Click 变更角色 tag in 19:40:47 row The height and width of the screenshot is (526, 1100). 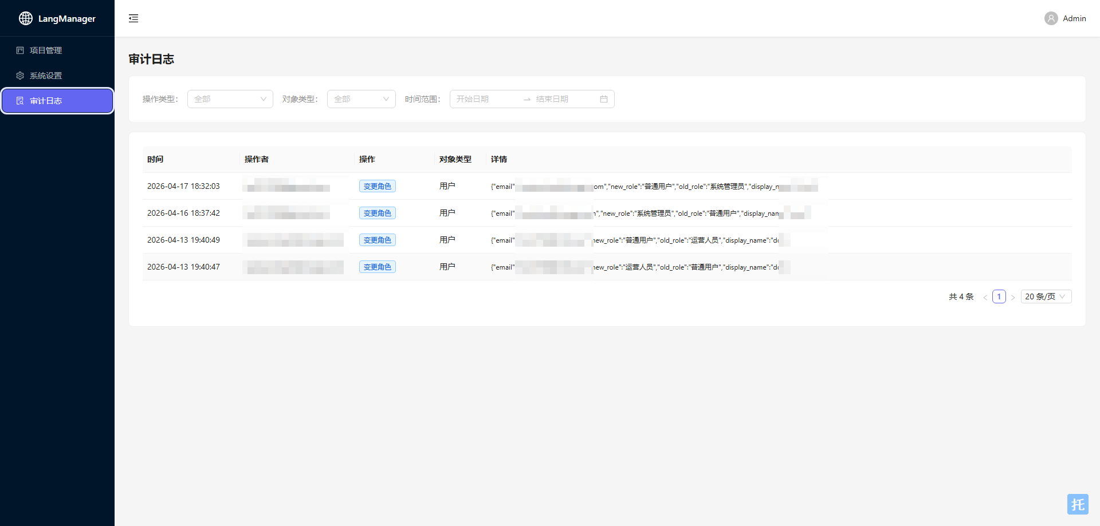[x=378, y=267]
